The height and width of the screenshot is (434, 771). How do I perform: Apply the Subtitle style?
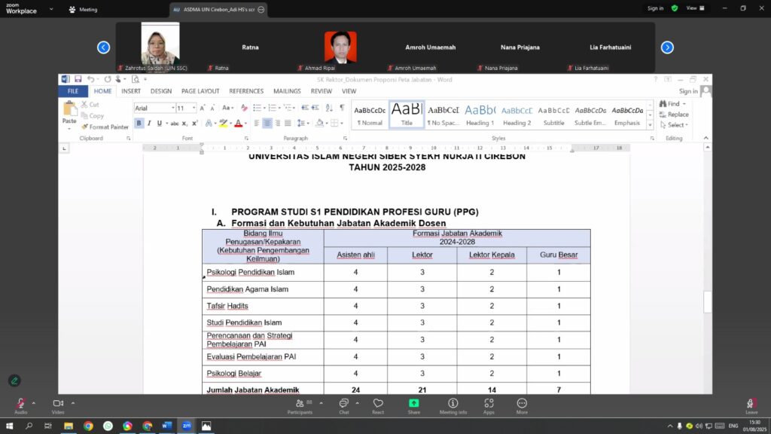[553, 115]
